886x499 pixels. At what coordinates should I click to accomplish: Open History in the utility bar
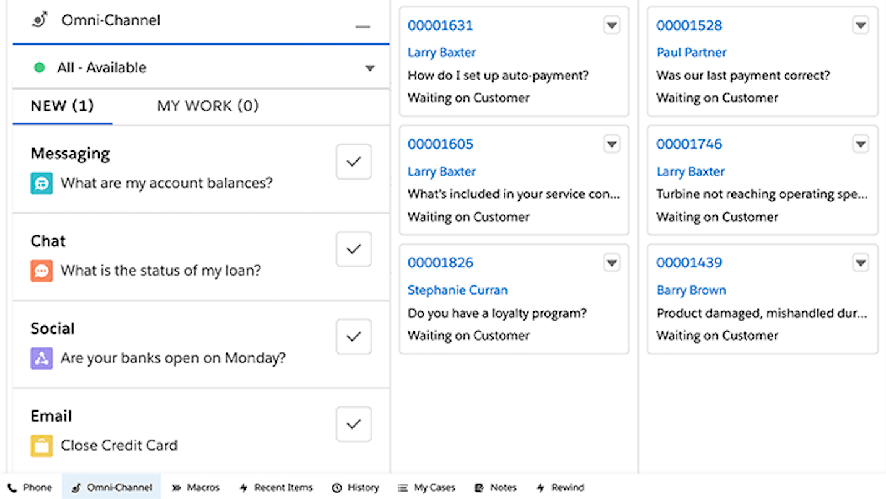(x=356, y=487)
